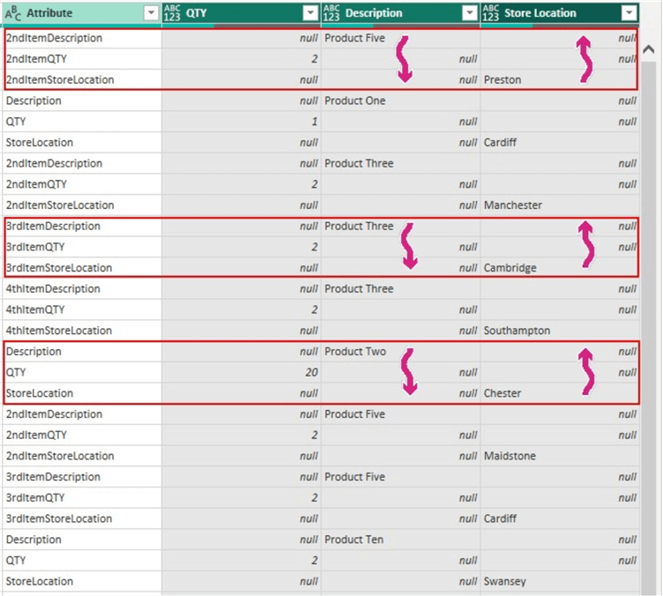The width and height of the screenshot is (663, 596).
Task: Select the 'Product Two' cell
Action: coord(400,351)
